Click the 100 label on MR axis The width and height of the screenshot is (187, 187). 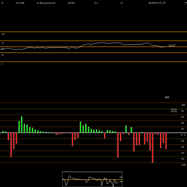click(x=183, y=105)
